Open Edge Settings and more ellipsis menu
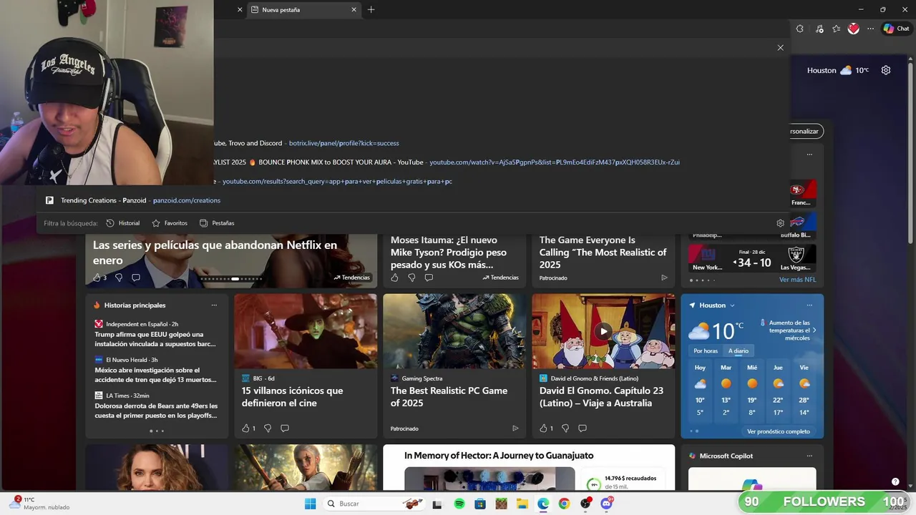The image size is (916, 515). 870,29
